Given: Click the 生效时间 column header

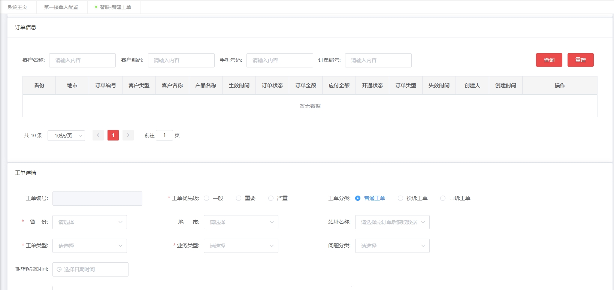Looking at the screenshot, I should [x=239, y=85].
